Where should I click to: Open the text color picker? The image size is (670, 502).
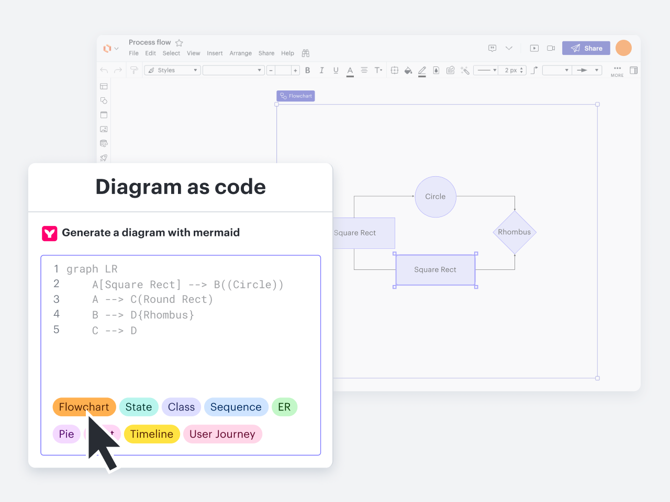pyautogui.click(x=350, y=71)
